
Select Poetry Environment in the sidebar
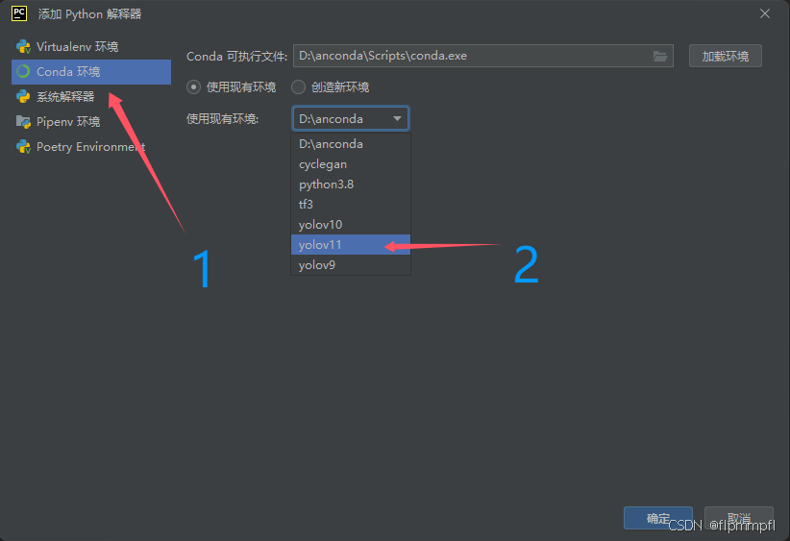(x=90, y=147)
